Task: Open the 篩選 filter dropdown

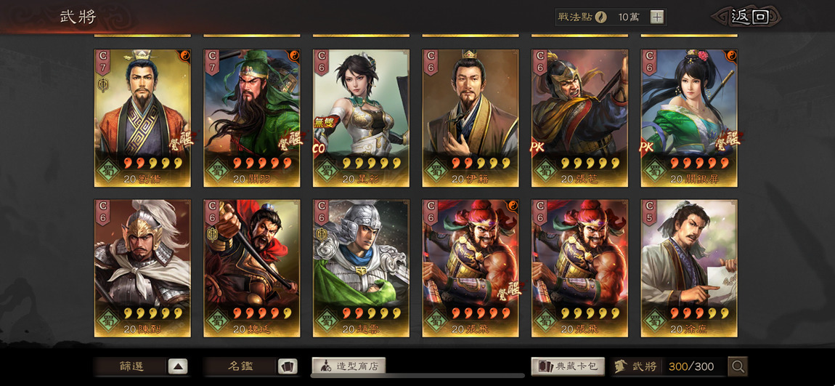Action: pyautogui.click(x=142, y=366)
